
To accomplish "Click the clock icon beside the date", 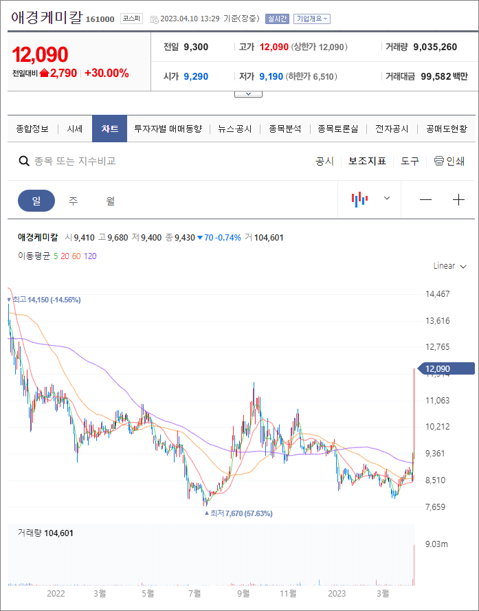I will (155, 19).
